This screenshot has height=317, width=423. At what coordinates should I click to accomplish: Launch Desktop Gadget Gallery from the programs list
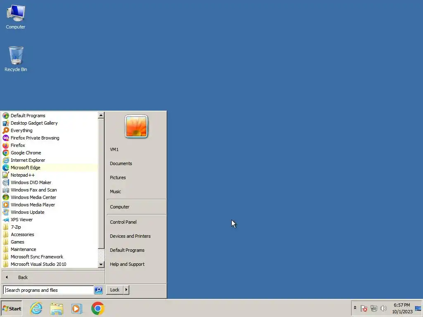click(x=50, y=123)
